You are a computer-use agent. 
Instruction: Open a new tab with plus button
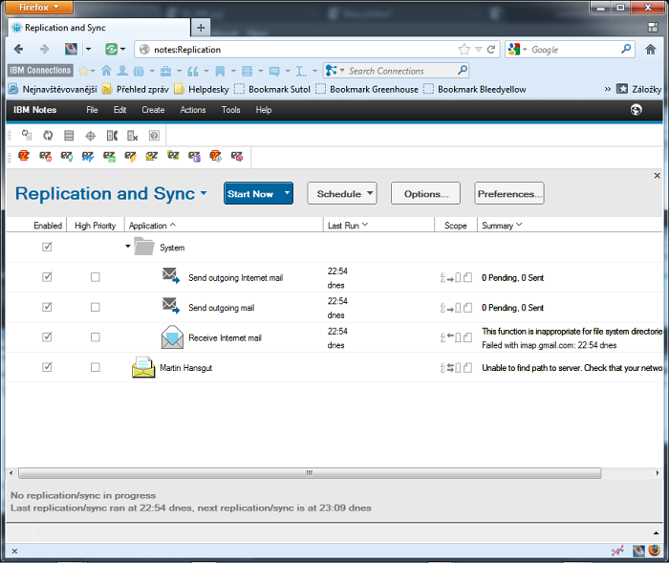(201, 28)
